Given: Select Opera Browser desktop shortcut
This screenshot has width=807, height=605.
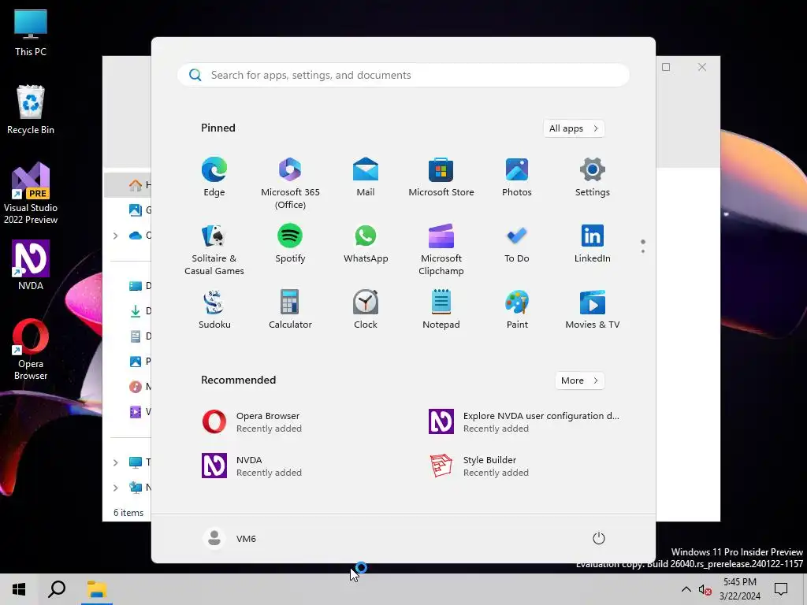Looking at the screenshot, I should tap(31, 350).
